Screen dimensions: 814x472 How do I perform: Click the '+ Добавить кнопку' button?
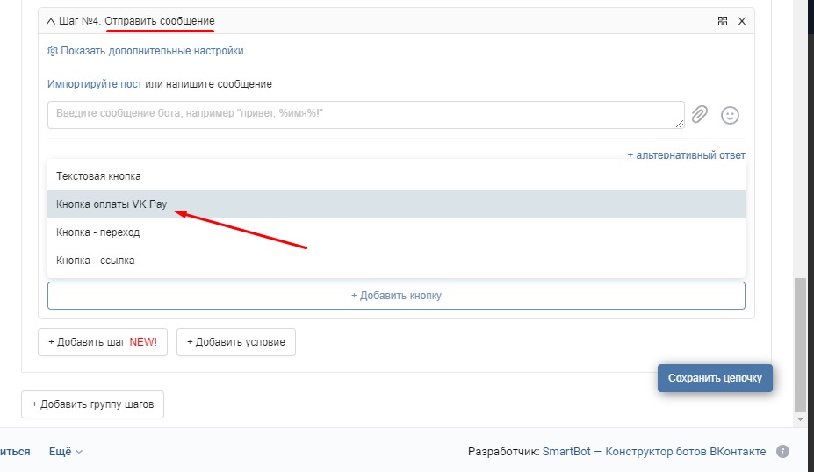point(396,296)
